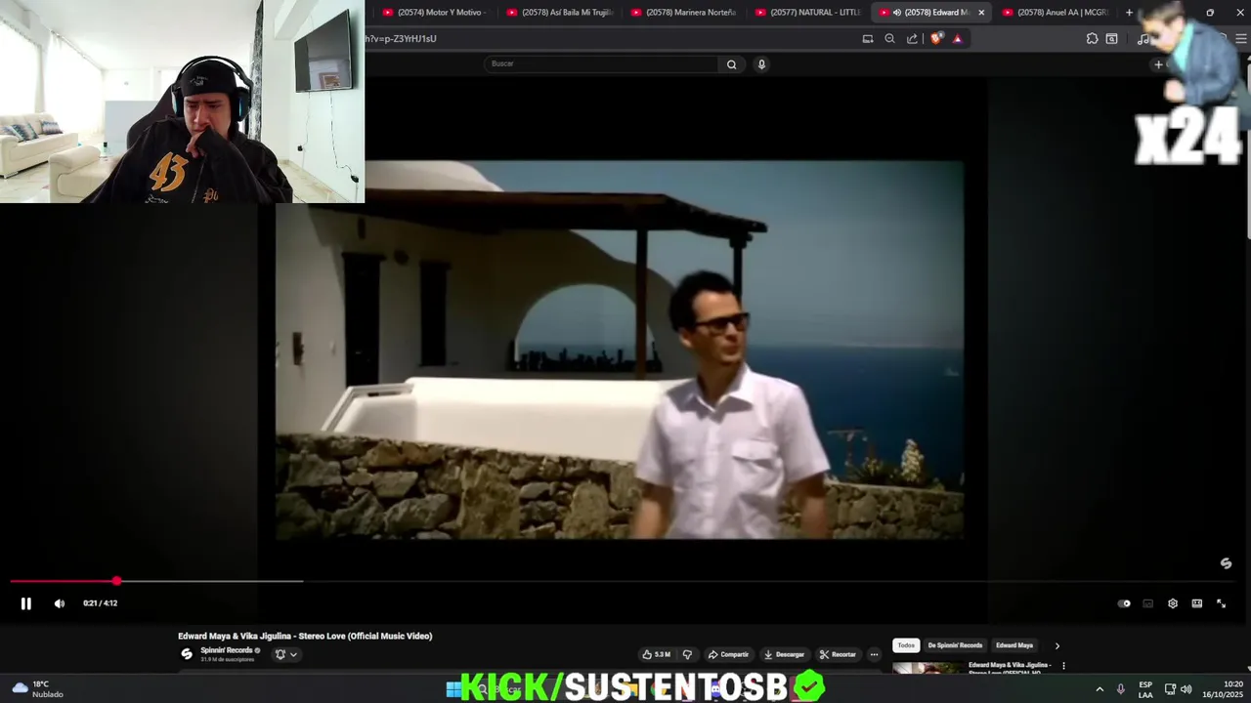Open the Spinnin' Records channel link
The width and height of the screenshot is (1251, 703).
(227, 650)
